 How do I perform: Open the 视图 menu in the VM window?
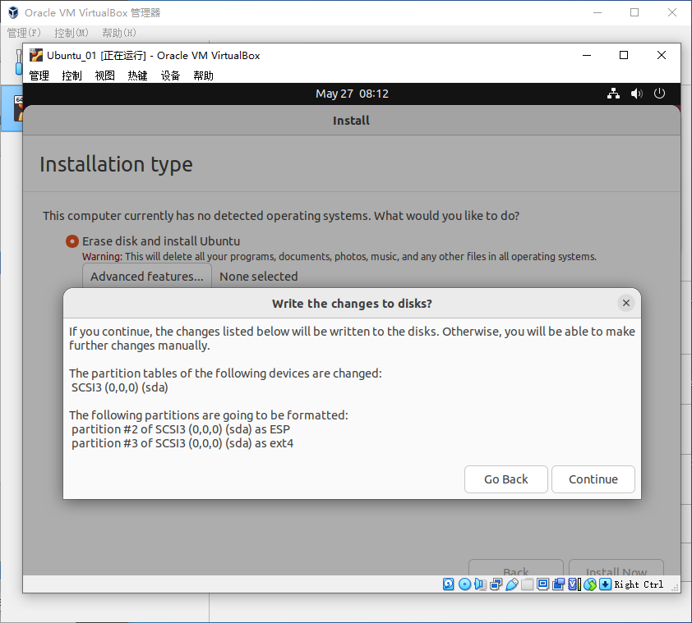(104, 76)
